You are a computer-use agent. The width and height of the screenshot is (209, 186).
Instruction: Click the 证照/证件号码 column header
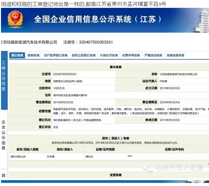[174, 149]
